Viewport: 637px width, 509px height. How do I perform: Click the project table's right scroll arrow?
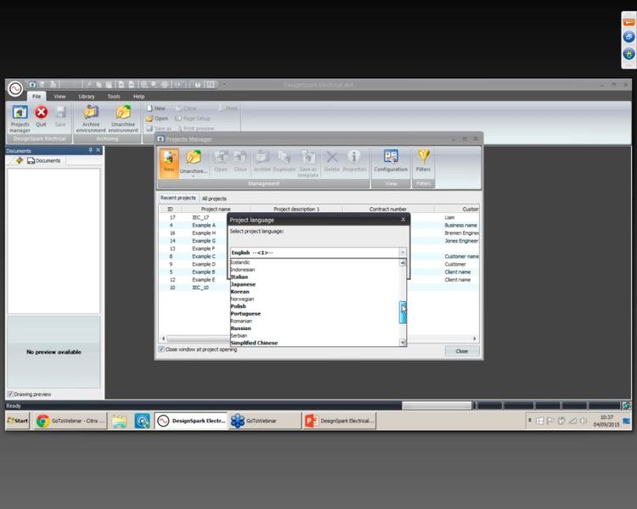[x=474, y=338]
